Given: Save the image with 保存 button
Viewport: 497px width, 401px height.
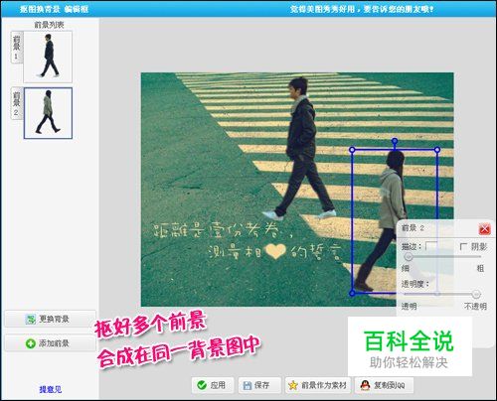Looking at the screenshot, I should [x=259, y=385].
